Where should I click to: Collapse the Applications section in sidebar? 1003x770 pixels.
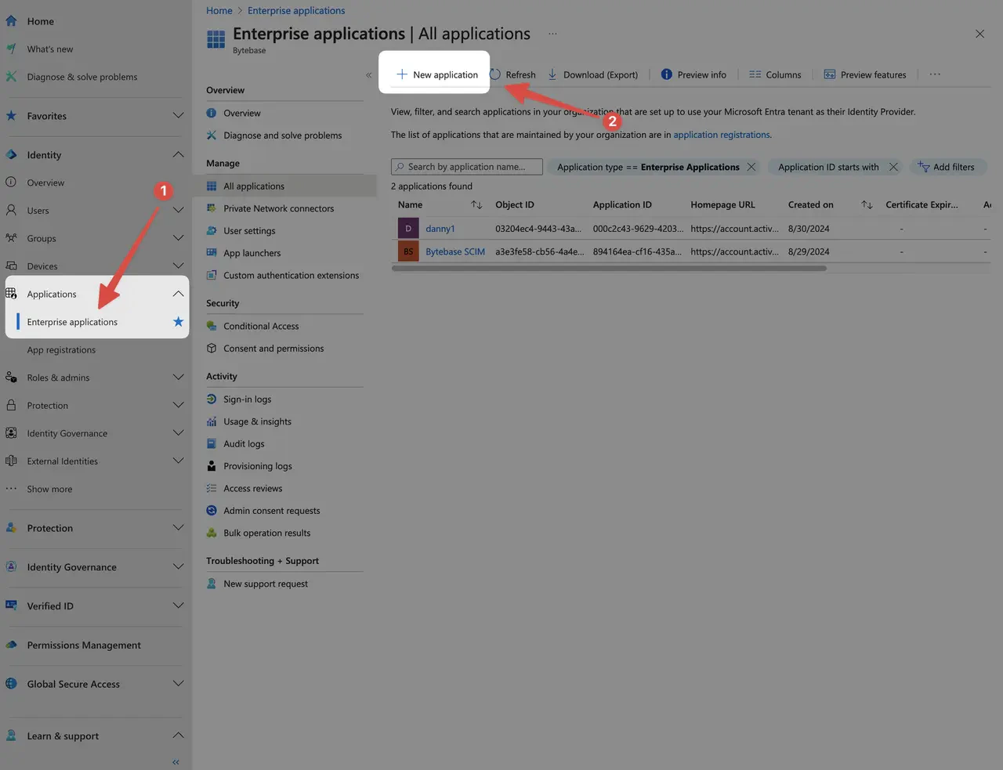pos(179,293)
